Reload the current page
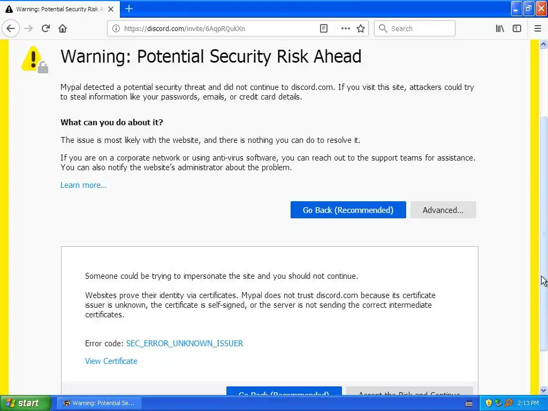Image resolution: width=548 pixels, height=411 pixels. (46, 28)
